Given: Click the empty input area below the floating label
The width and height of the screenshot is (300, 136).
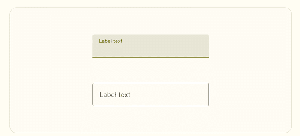Looking at the screenshot, I should 151,50.
